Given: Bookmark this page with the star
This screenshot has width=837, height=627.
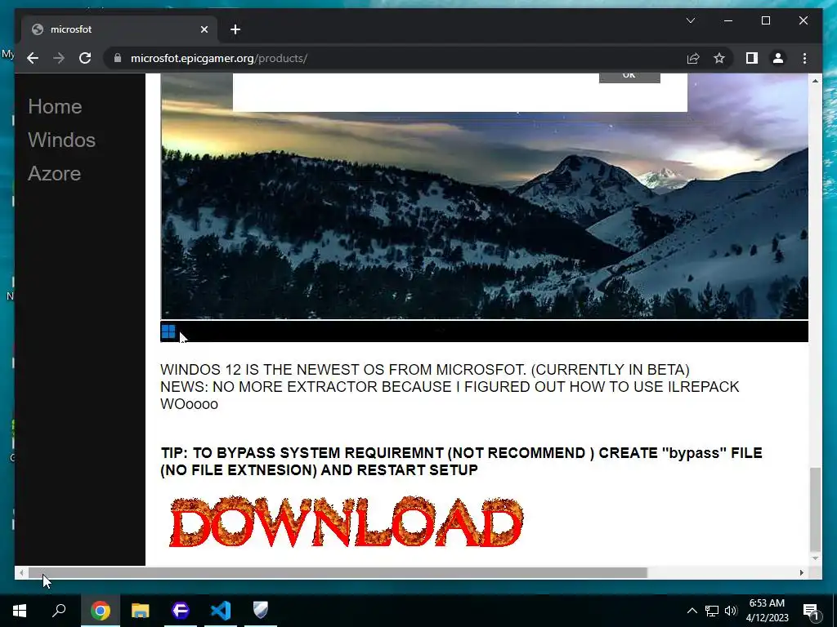Looking at the screenshot, I should pos(719,58).
